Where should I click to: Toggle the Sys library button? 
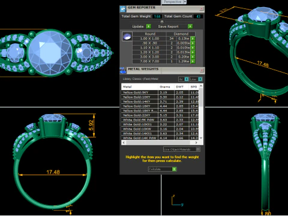pos(184,79)
